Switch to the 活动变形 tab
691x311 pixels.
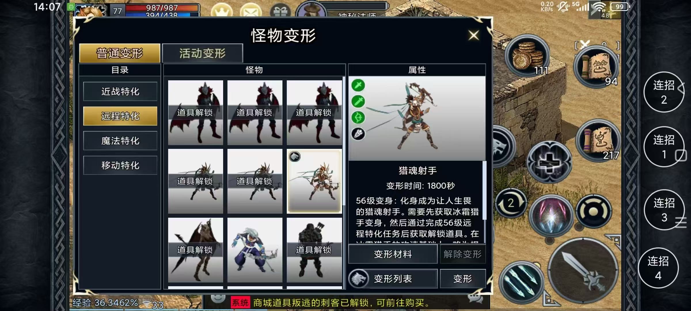point(203,53)
